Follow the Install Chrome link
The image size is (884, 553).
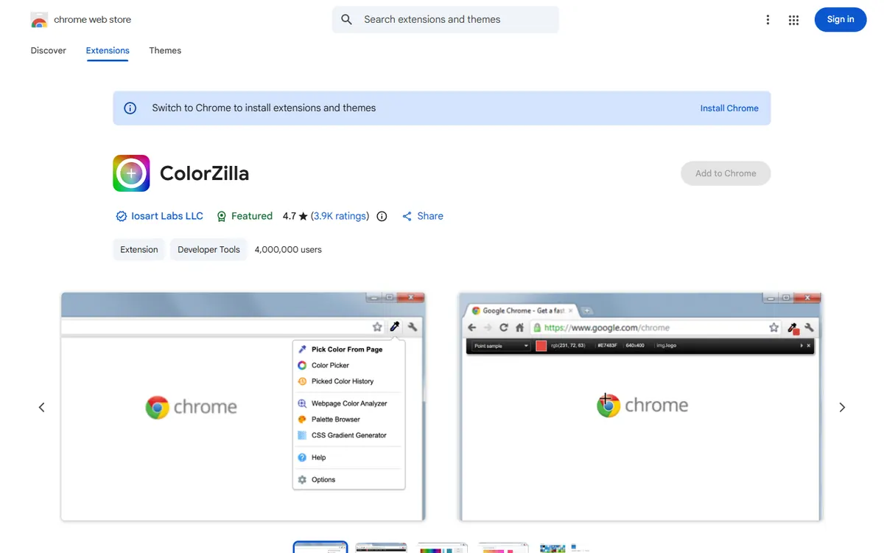(x=729, y=108)
